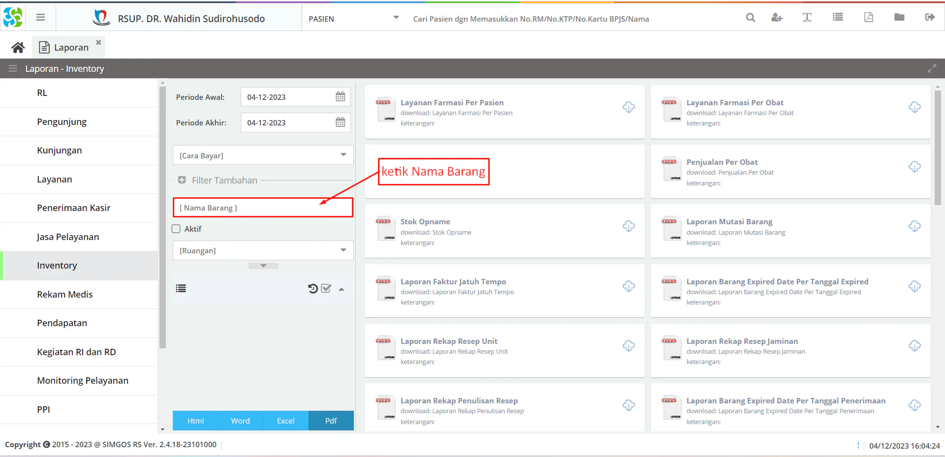Download Laporan Rekap Resep Unit report
The height and width of the screenshot is (457, 945).
(x=629, y=346)
